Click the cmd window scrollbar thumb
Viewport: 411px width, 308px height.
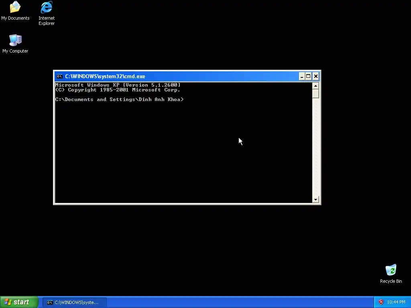315,94
